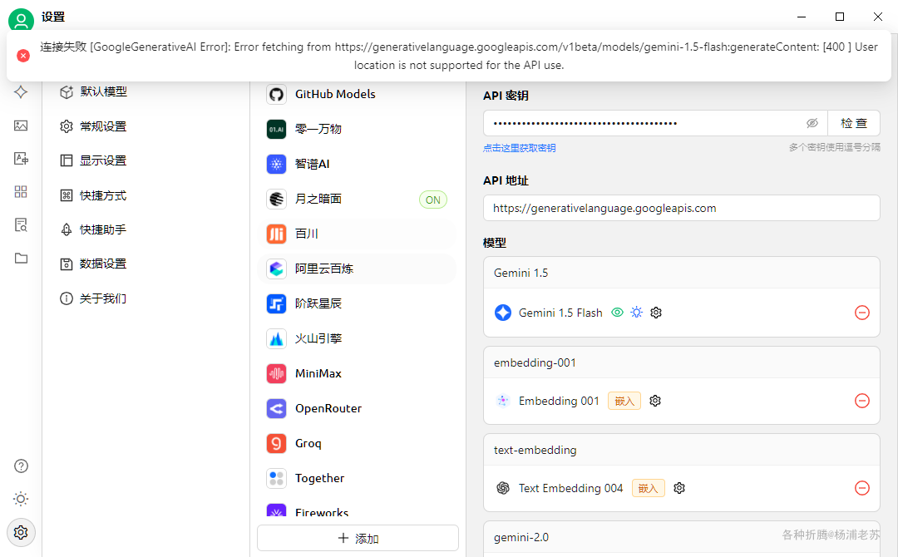Open the image painting sidebar icon
Screen dimensions: 898x557
click(21, 126)
